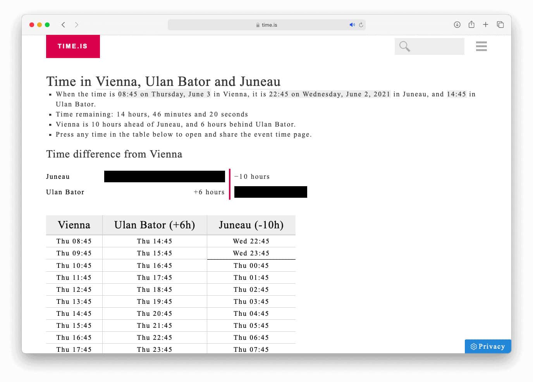The height and width of the screenshot is (382, 533).
Task: Click the Privacy gear icon
Action: pyautogui.click(x=473, y=346)
